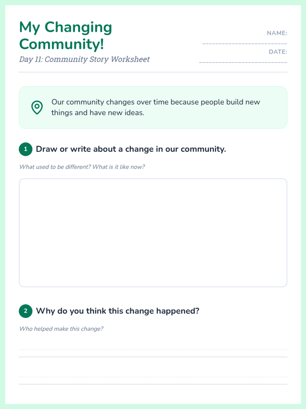Click the divider line below the header

(153, 72)
